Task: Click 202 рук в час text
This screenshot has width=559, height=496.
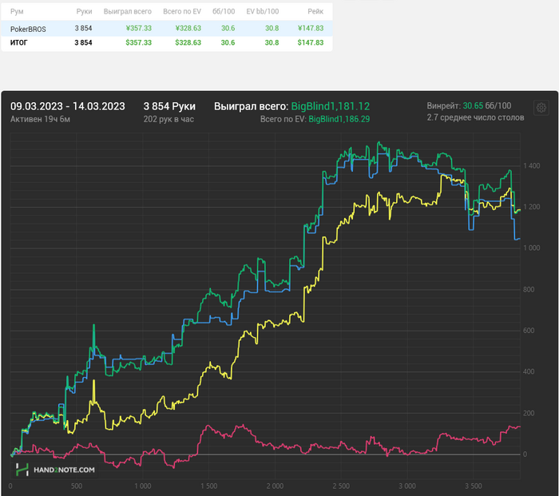Action: pyautogui.click(x=168, y=119)
